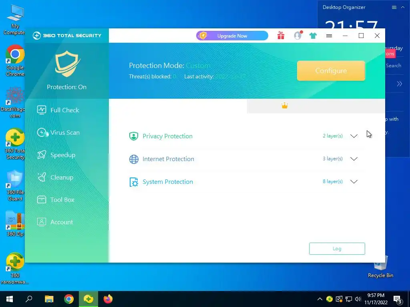Image resolution: width=410 pixels, height=307 pixels.
Task: Select 360 ransomware desktop shortcut
Action: point(15,268)
